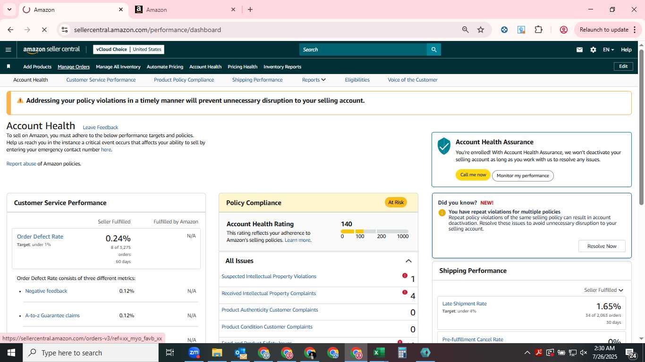Viewport: 645px width, 362px height.
Task: Click the Chrome zoom magnifier icon
Action: 466,30
